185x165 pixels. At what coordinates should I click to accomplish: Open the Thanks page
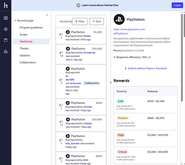pos(24,48)
